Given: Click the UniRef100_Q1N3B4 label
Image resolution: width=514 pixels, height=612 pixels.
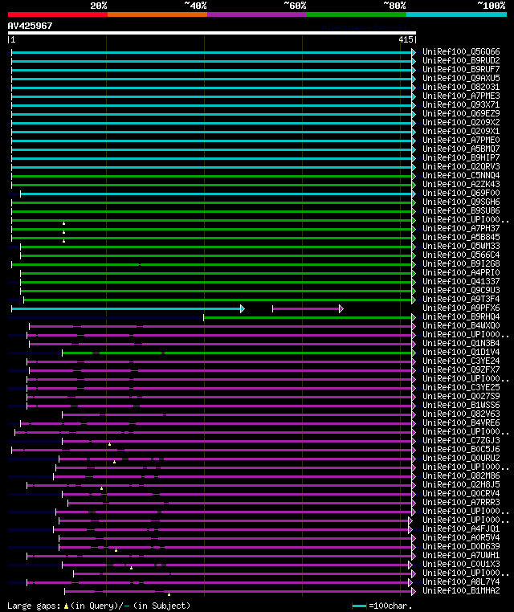Looking at the screenshot, I should 461,343.
